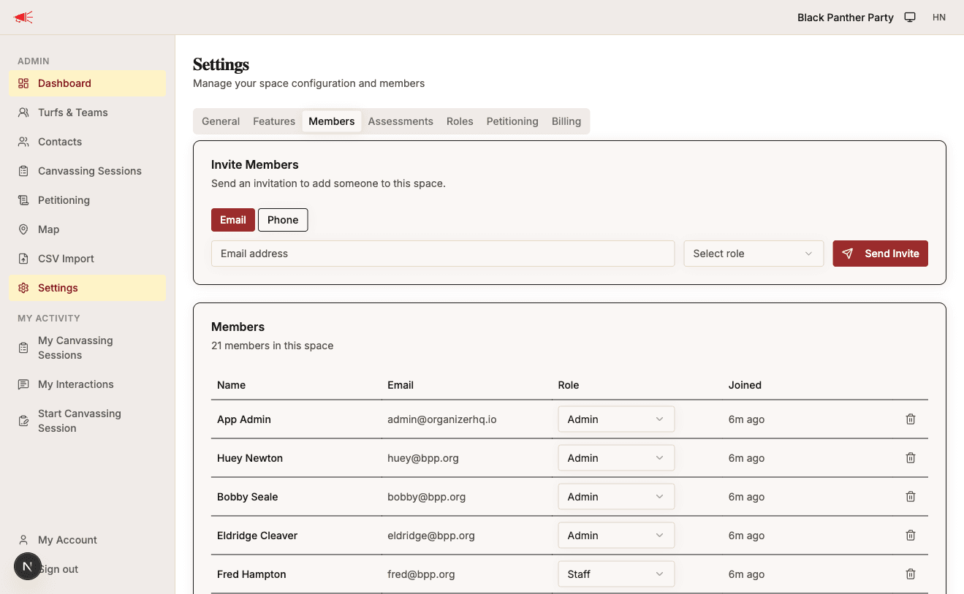
Task: Click the round N badge icon
Action: click(x=28, y=566)
